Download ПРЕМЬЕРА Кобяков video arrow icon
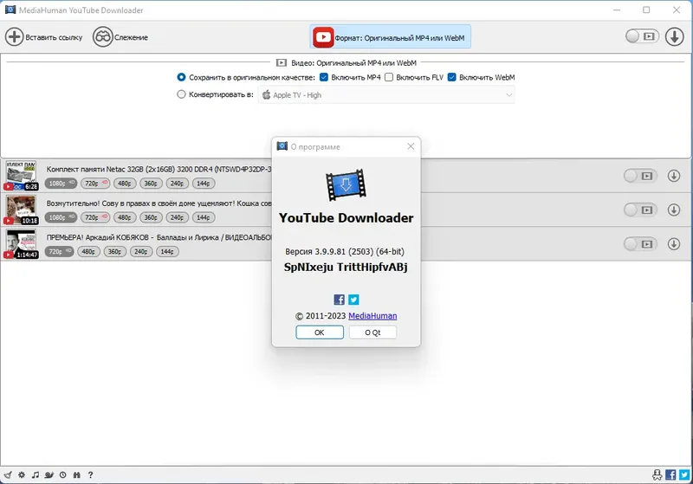Viewport: 693px width, 484px height. click(x=674, y=244)
